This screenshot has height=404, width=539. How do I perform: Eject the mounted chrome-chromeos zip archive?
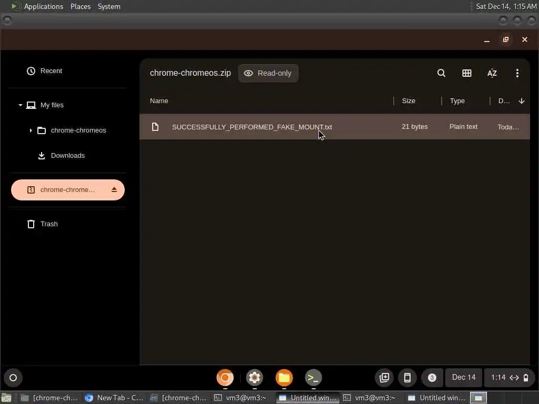pos(114,189)
